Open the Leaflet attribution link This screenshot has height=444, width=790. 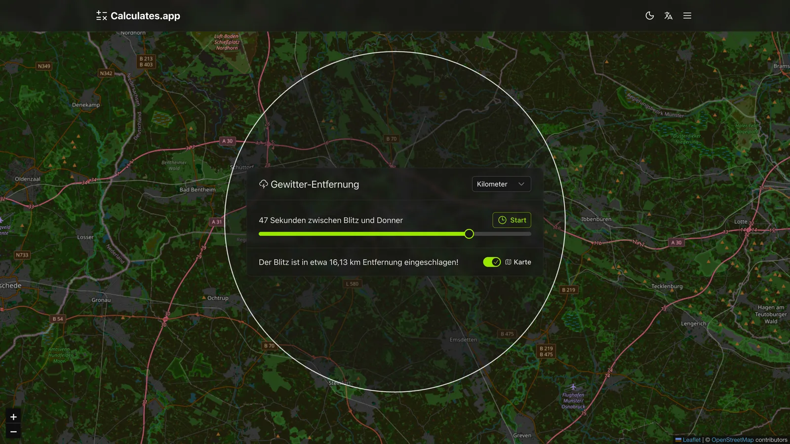point(688,440)
